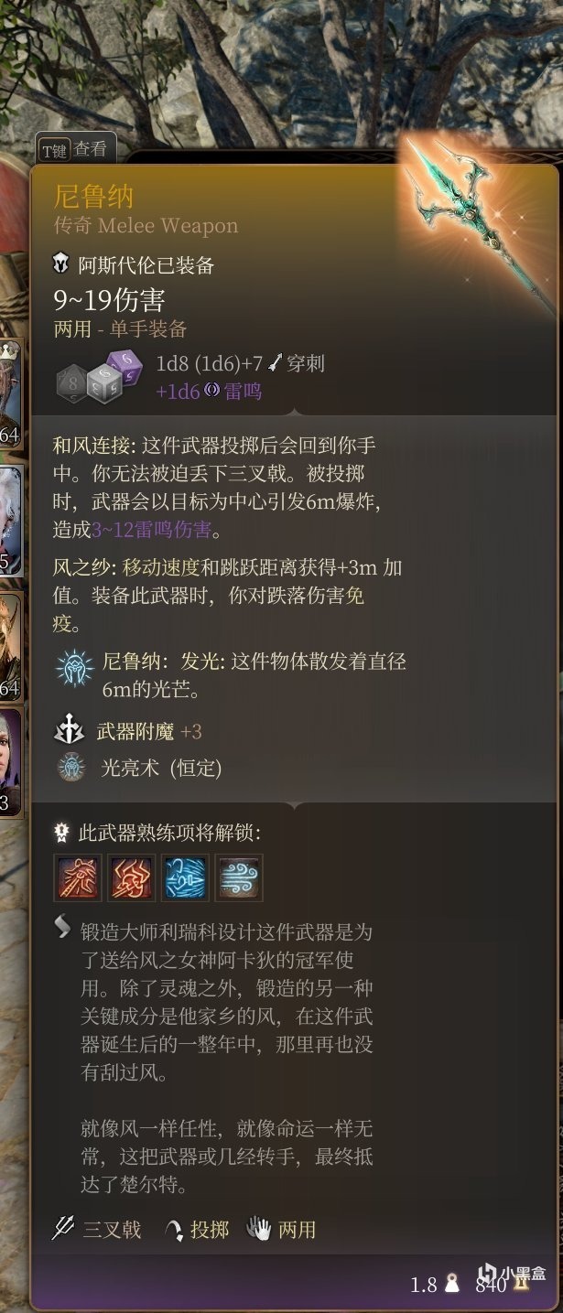
Task: Click the blue lightning weapon skill icon
Action: tap(185, 877)
